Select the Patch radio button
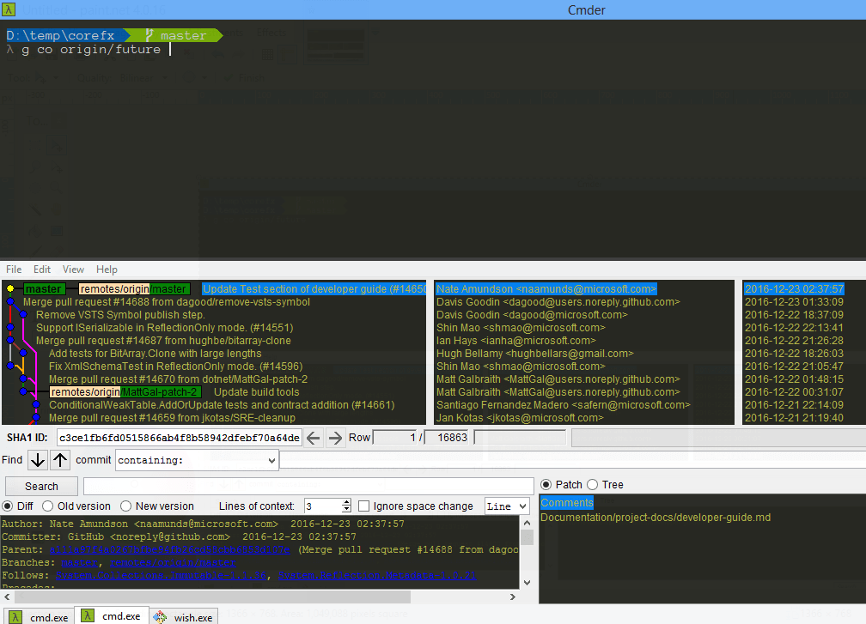Image resolution: width=866 pixels, height=624 pixels. (546, 484)
